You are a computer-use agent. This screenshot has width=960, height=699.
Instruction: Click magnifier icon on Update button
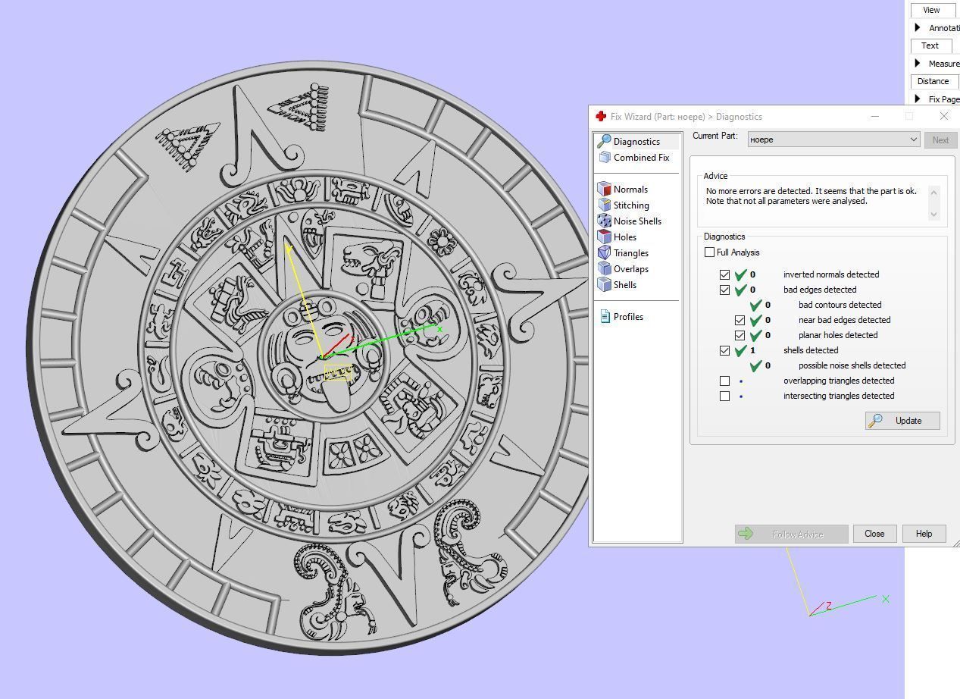[x=876, y=421]
